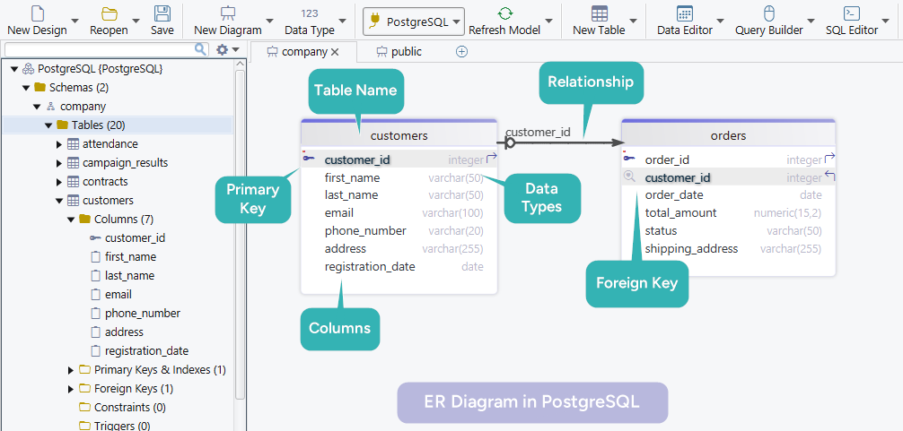Click the New Design toolbar icon
Image resolution: width=903 pixels, height=431 pixels.
pos(37,13)
